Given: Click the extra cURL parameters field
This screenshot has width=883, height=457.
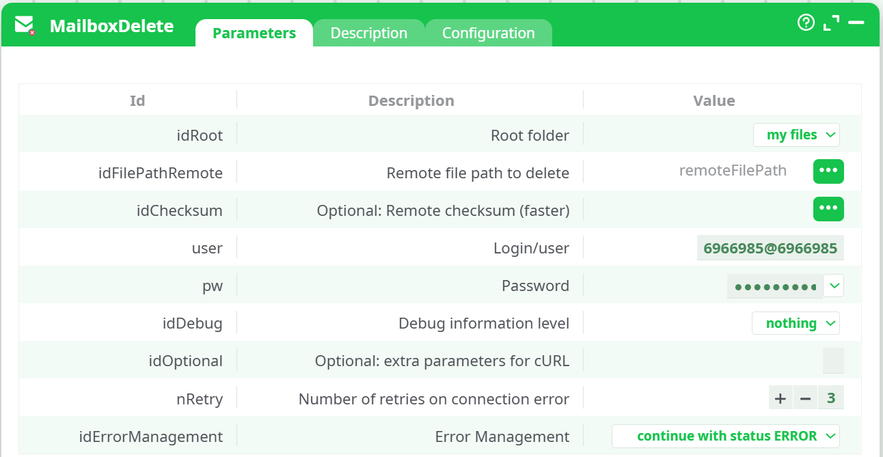Looking at the screenshot, I should coord(833,361).
